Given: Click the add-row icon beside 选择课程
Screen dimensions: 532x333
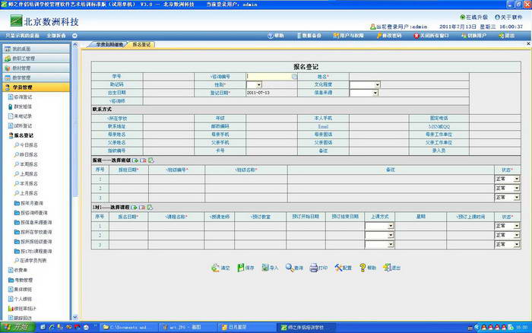Looking at the screenshot, I should 135,207.
